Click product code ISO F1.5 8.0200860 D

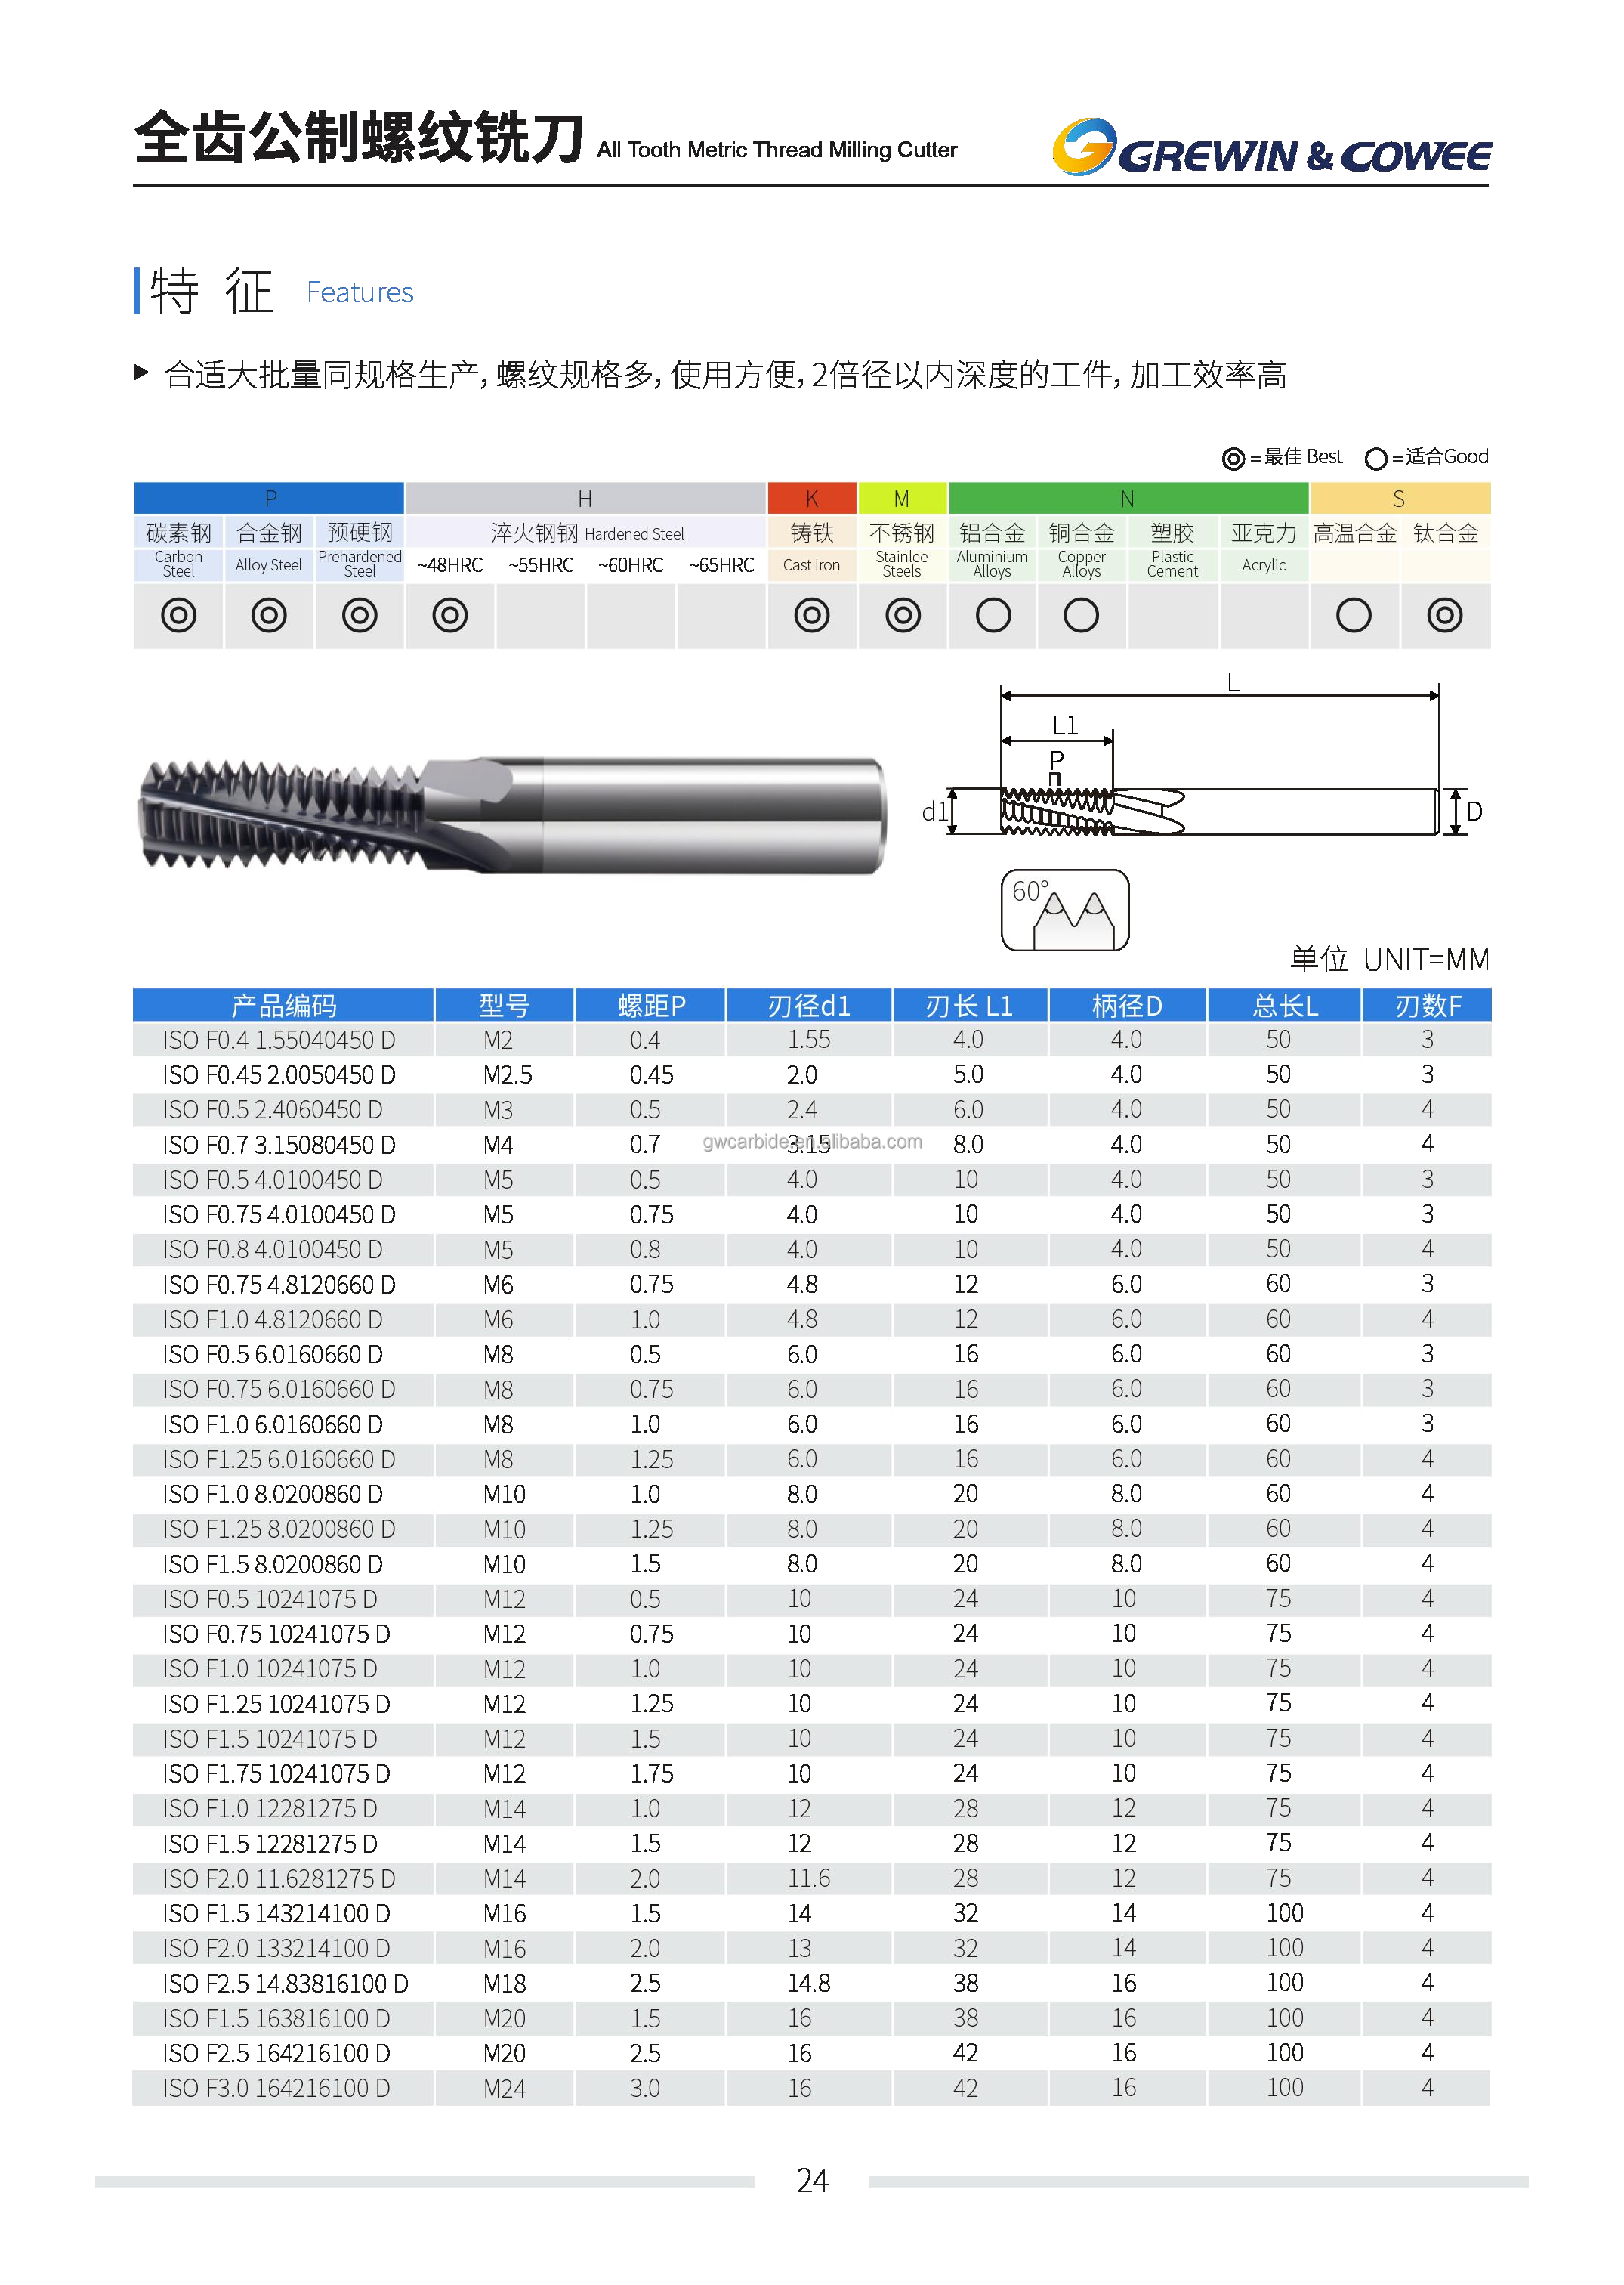pyautogui.click(x=273, y=1565)
